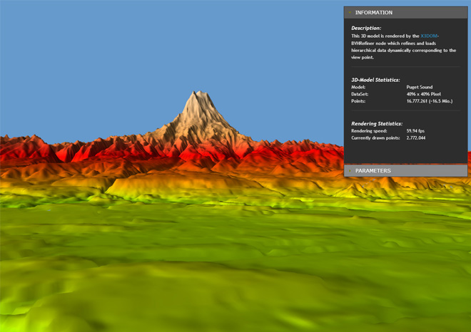Viewport: 471px width, 332px height.
Task: Click the 3D-Model Statistics heading
Action: click(375, 80)
